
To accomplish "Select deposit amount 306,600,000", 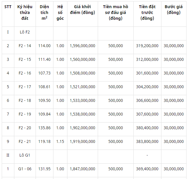I will click(x=147, y=100).
